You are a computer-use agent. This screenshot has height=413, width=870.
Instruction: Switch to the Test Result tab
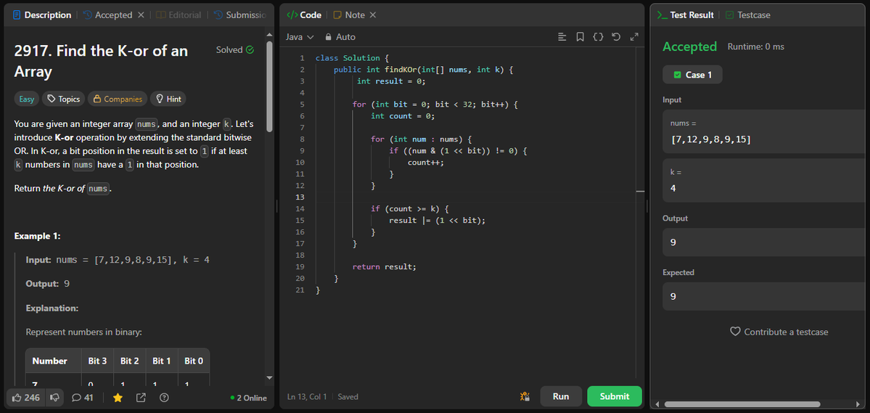[685, 15]
